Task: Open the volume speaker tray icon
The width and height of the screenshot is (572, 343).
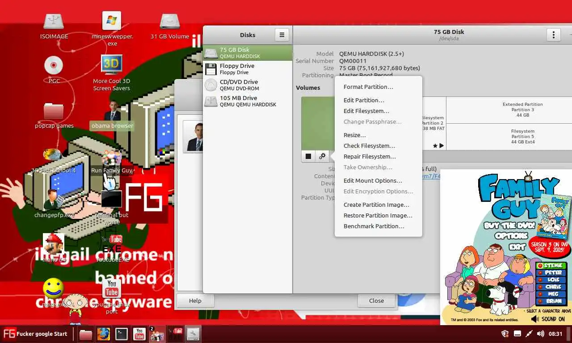Action: click(540, 334)
